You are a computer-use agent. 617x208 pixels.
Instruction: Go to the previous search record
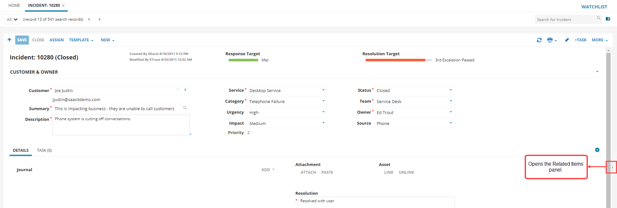click(89, 19)
